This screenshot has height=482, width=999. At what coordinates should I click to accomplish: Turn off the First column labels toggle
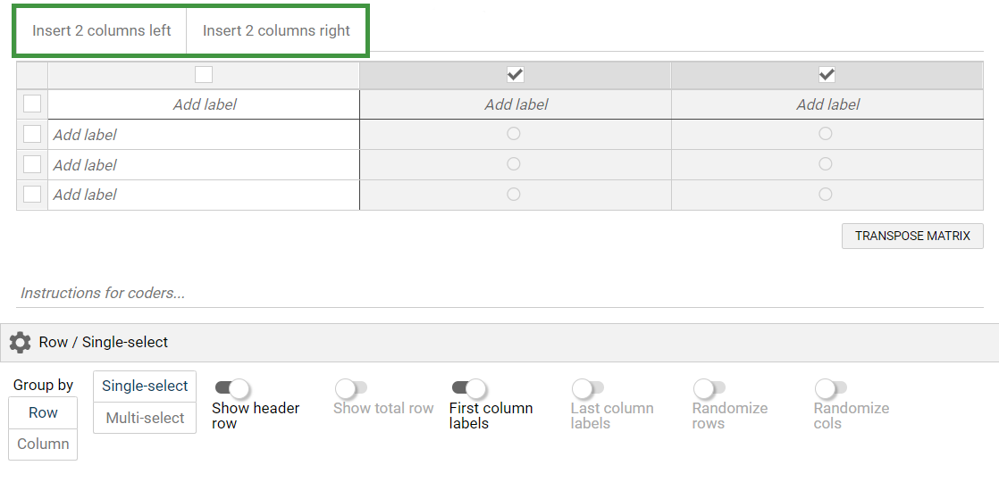pos(469,388)
